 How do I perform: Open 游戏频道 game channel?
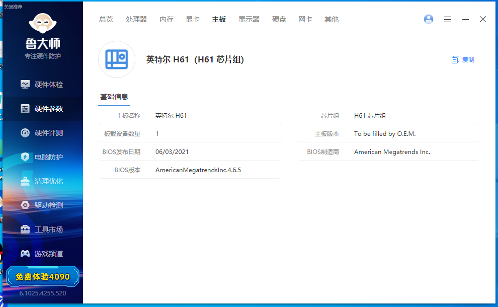coord(42,254)
